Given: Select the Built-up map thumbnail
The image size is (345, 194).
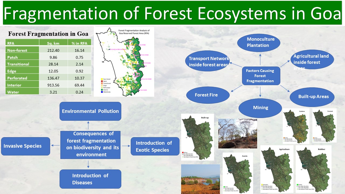Looking at the screenshot, I should point(197,137).
